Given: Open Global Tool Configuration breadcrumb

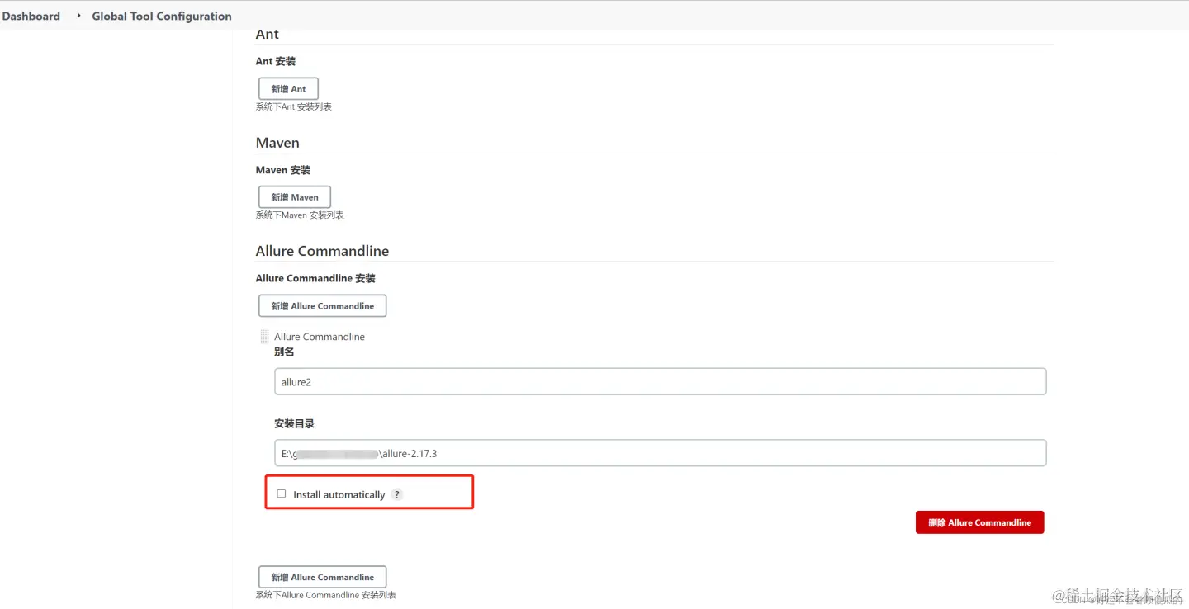Looking at the screenshot, I should point(162,16).
